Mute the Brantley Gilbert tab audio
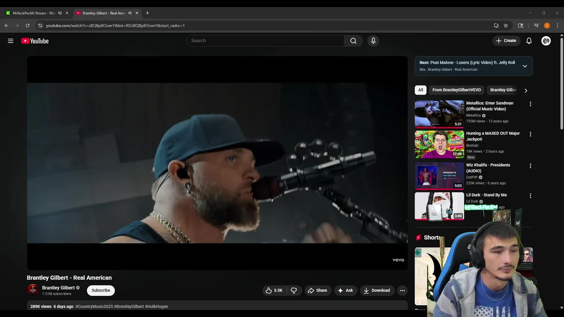This screenshot has width=564, height=317. 130,13
